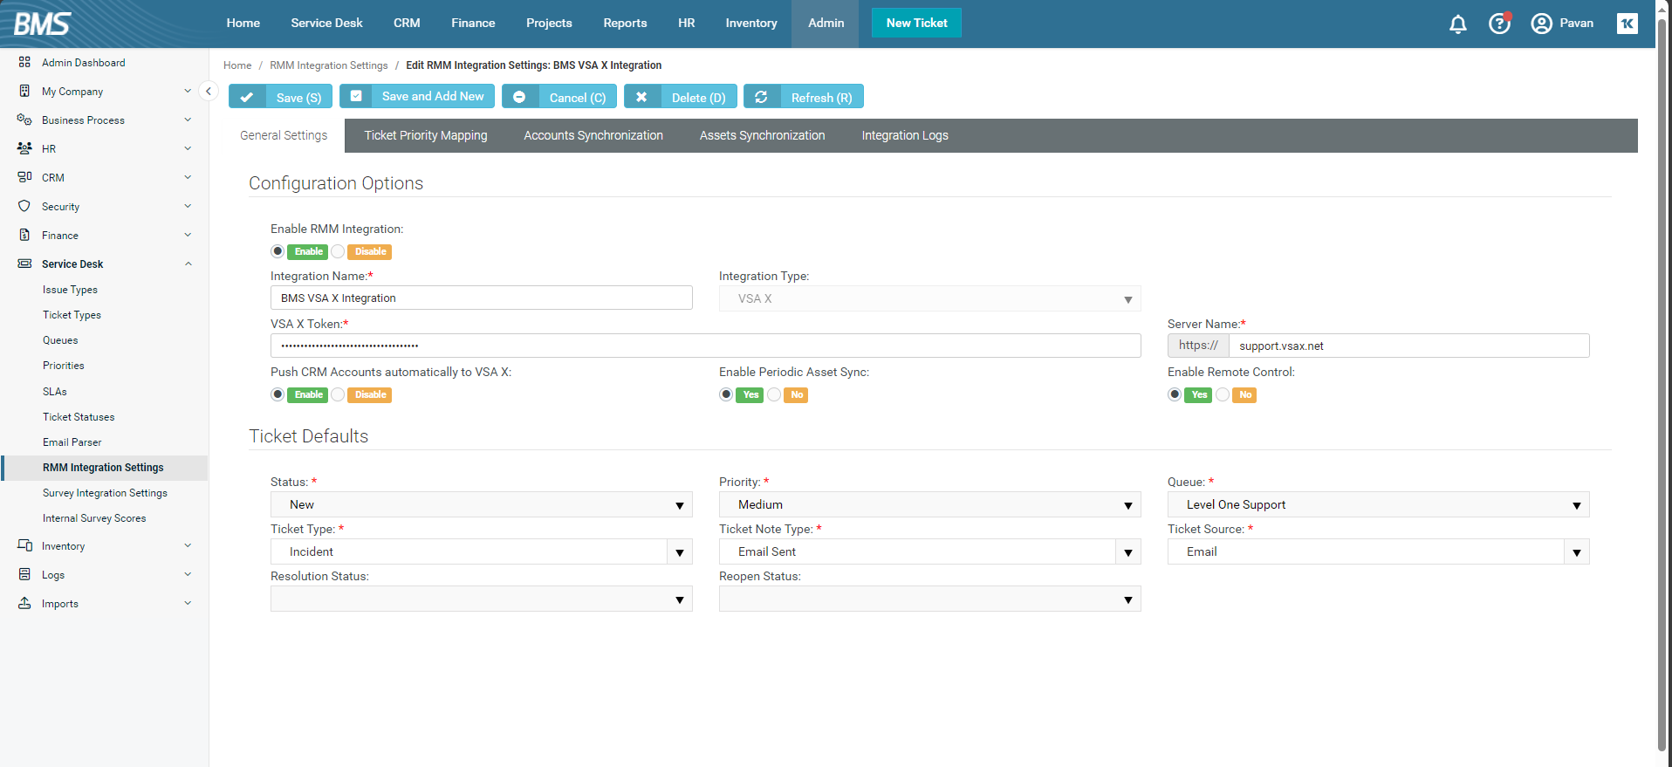Click the Integration Name input field
The width and height of the screenshot is (1672, 767).
click(x=481, y=298)
